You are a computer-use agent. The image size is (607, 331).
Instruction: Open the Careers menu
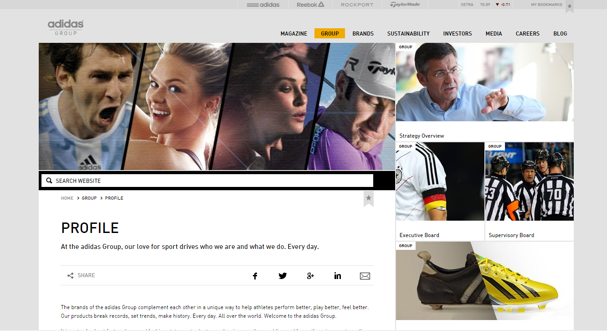point(528,33)
